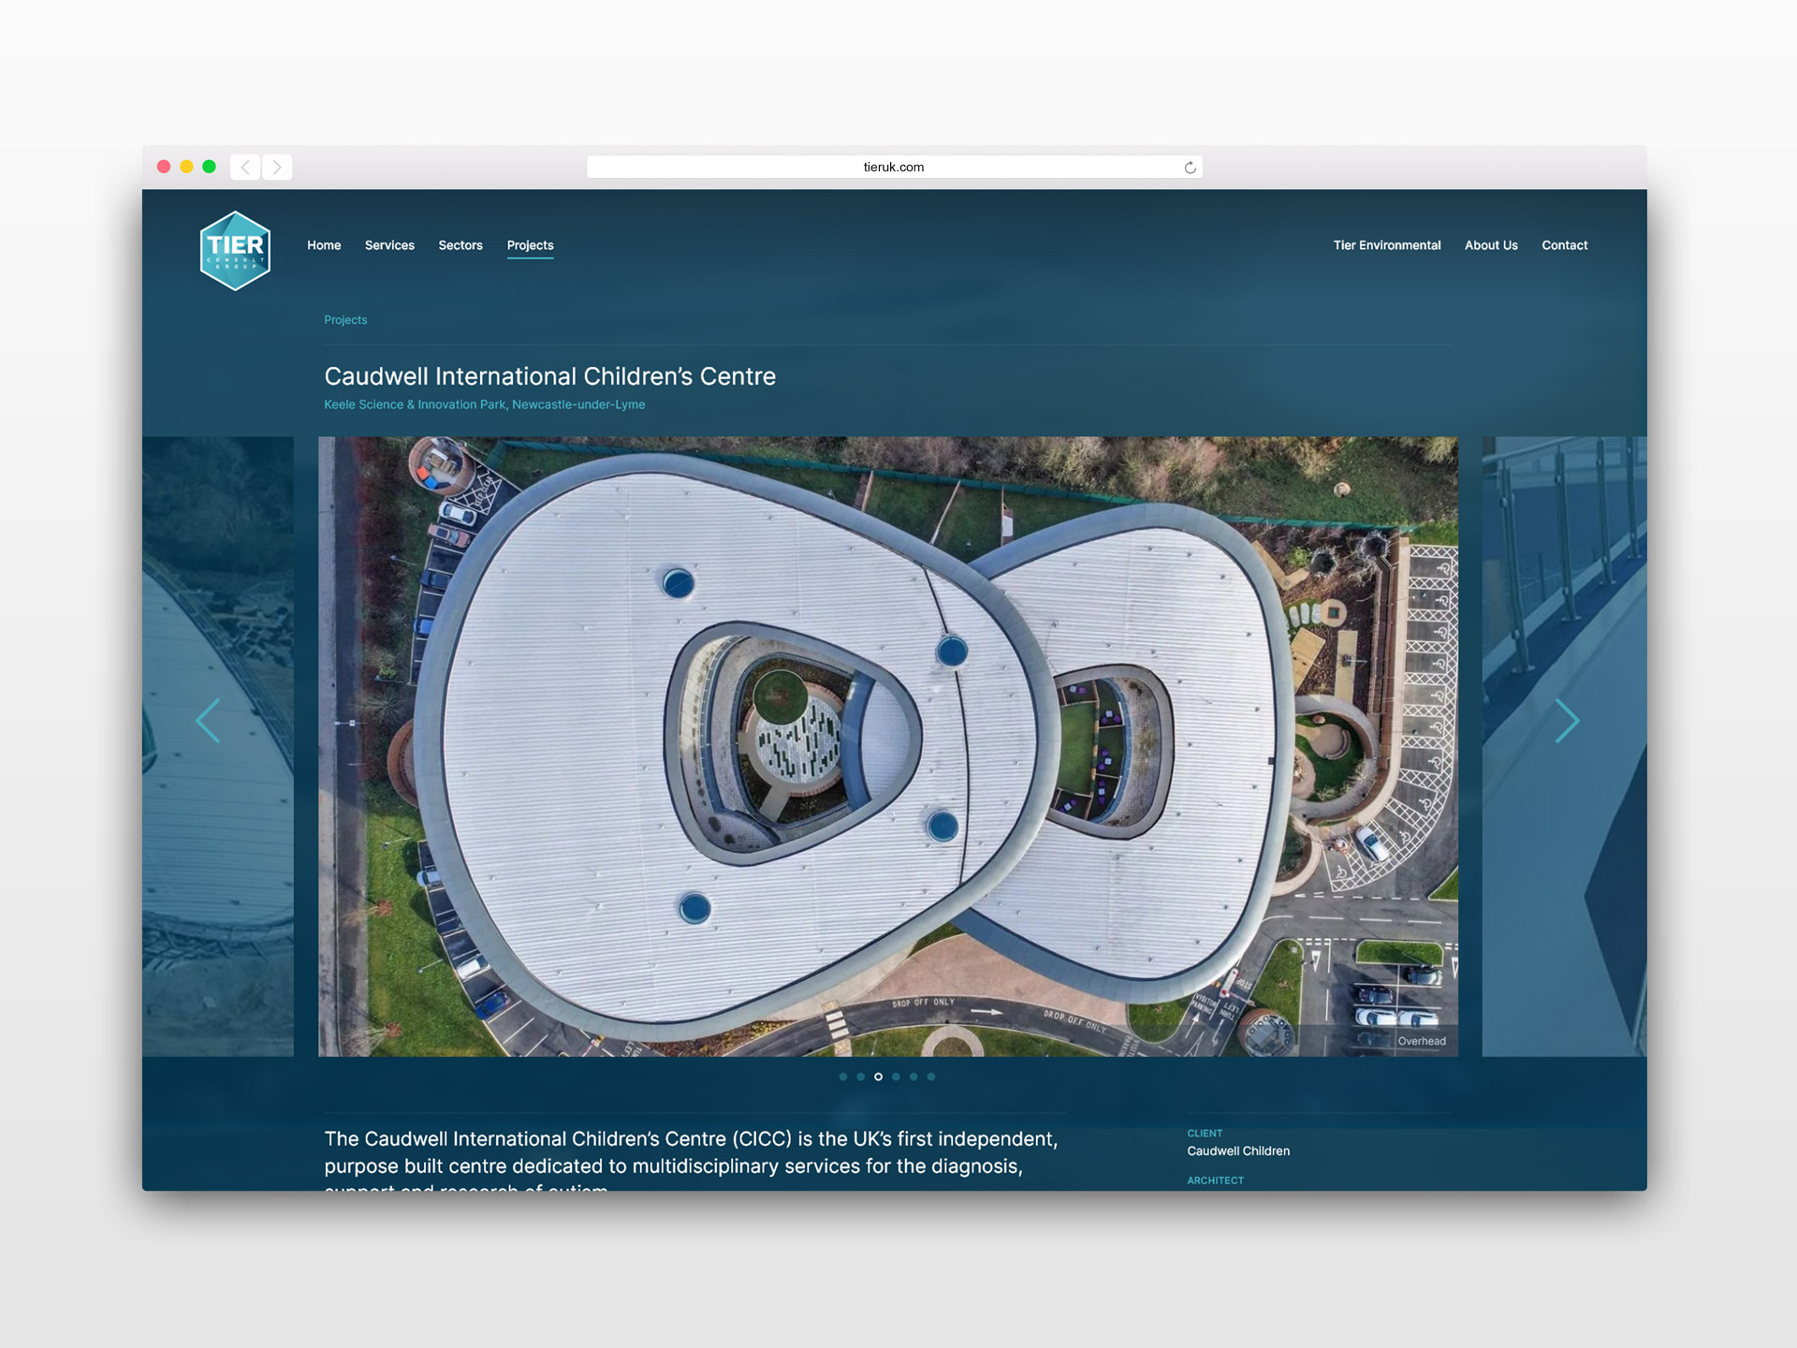Go to the Home page

pos(324,245)
